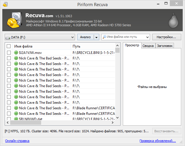Viewport: 185px width, 146px height.
Task: Click the F:\$RECYCLE.BIN path of $I2A1VJW.mov
Action: [94, 53]
